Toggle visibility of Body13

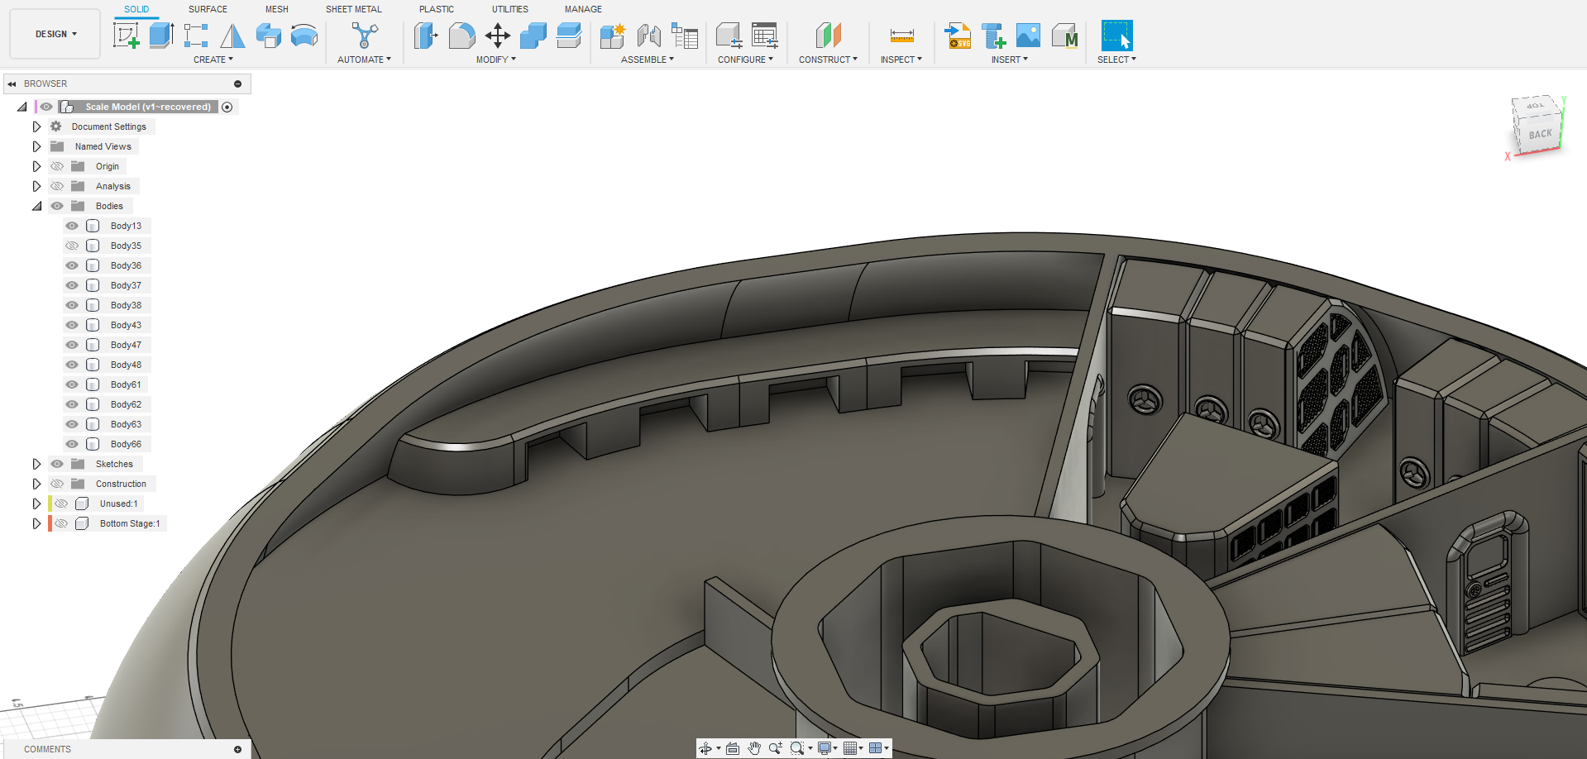click(x=72, y=226)
